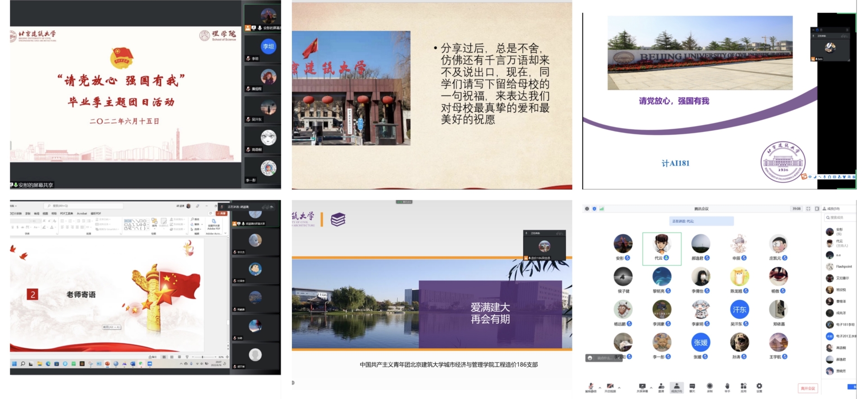
Task: Toggle the members (59) panel button
Action: pos(677,387)
